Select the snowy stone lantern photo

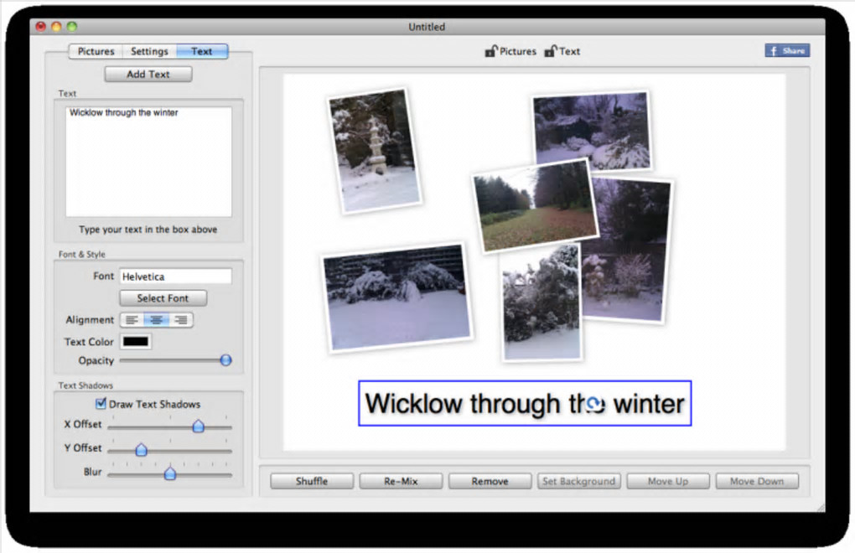coord(375,151)
